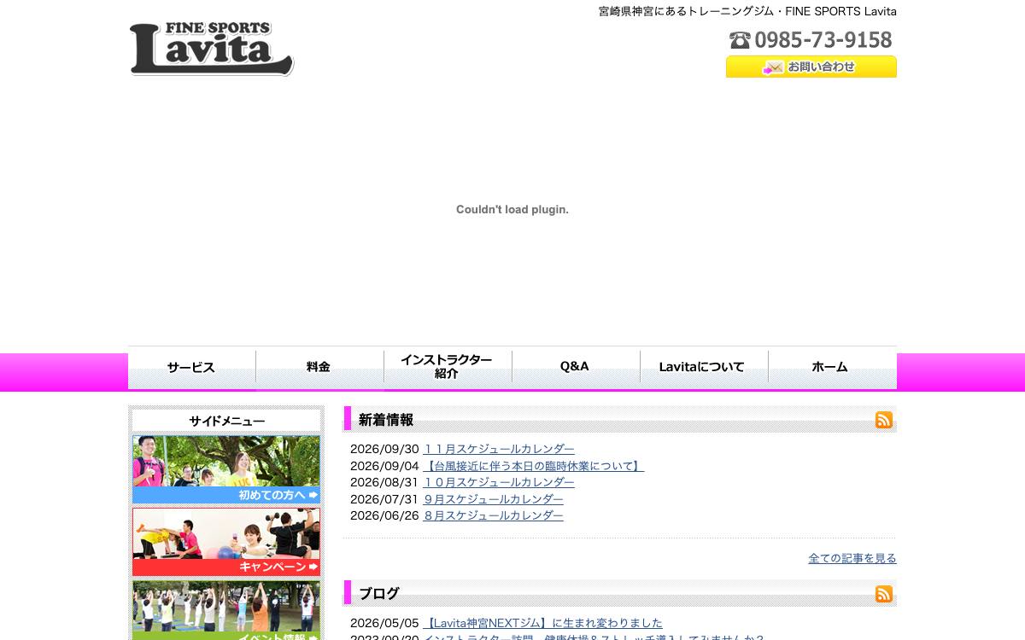Click the 新着情報 section heading

click(386, 420)
